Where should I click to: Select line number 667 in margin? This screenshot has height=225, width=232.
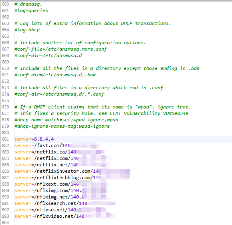coord(5,49)
